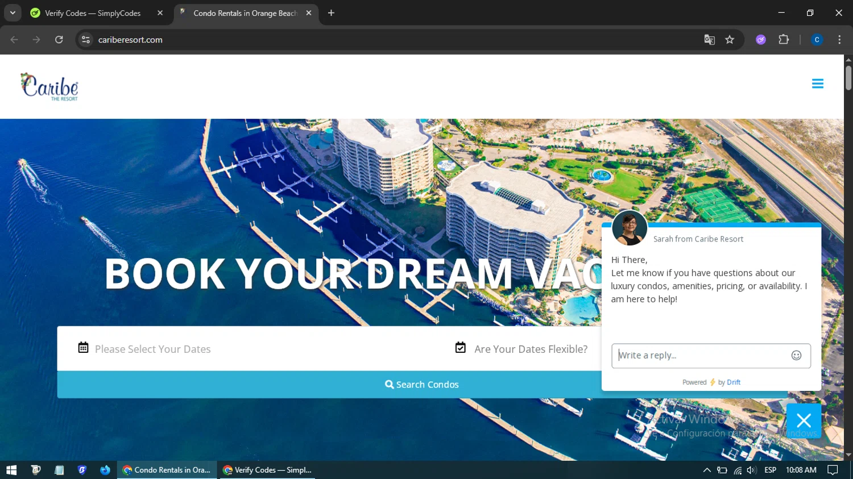
Task: Open the Chrome profile avatar
Action: (x=817, y=40)
